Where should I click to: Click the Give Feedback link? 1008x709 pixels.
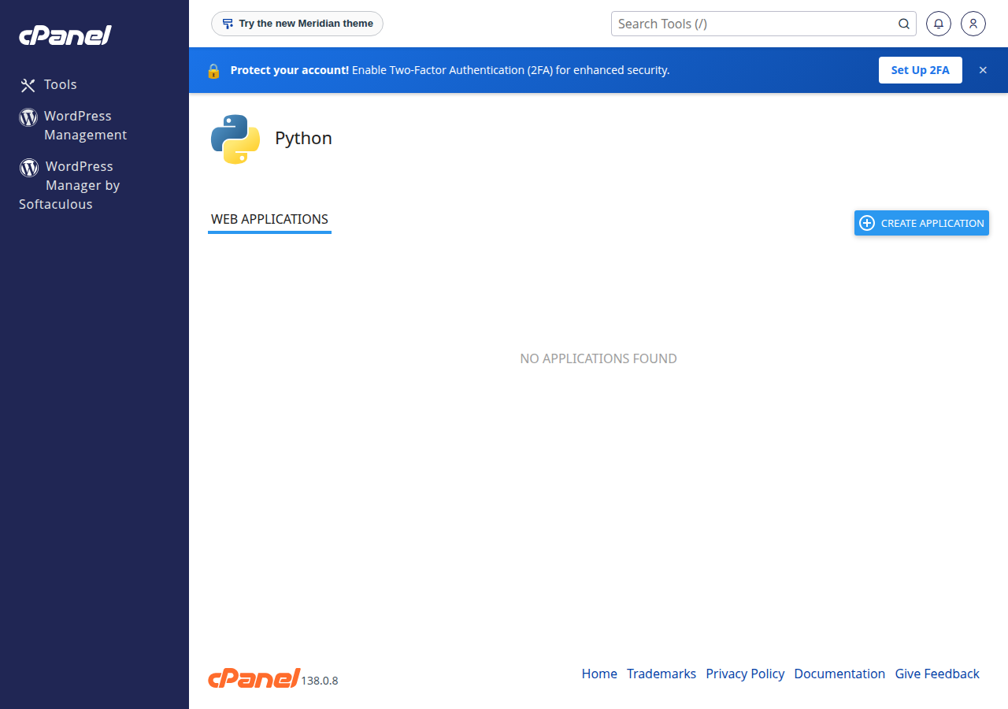pyautogui.click(x=937, y=674)
